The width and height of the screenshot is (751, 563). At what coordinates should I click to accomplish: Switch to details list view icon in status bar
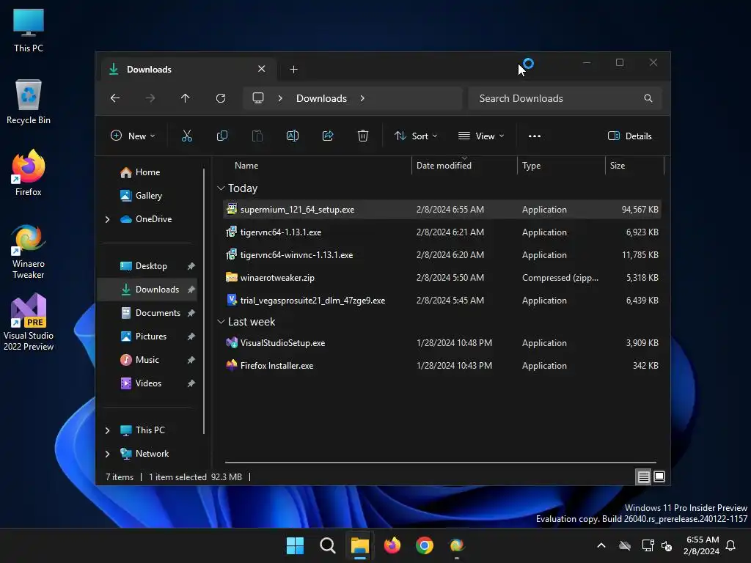pos(643,476)
